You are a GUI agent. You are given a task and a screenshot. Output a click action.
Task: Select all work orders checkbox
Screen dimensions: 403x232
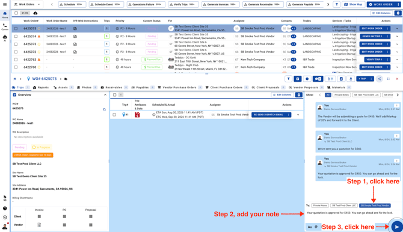(x=16, y=13)
